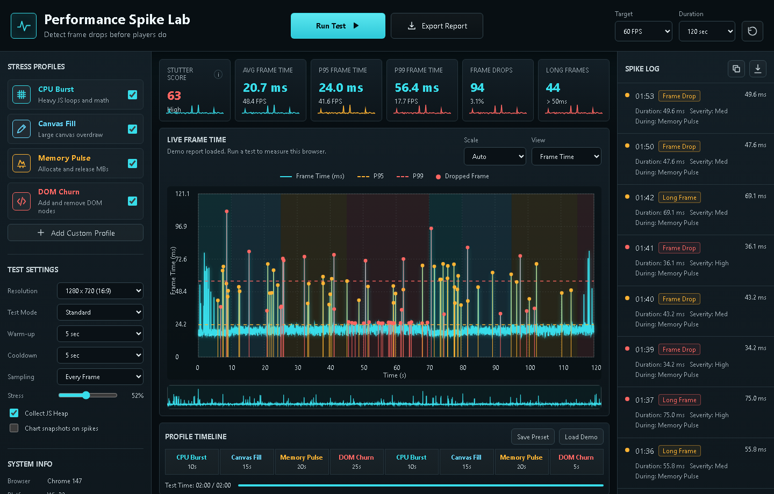The height and width of the screenshot is (494, 774).
Task: Click the mini overview chart below the graph
Action: 384,396
